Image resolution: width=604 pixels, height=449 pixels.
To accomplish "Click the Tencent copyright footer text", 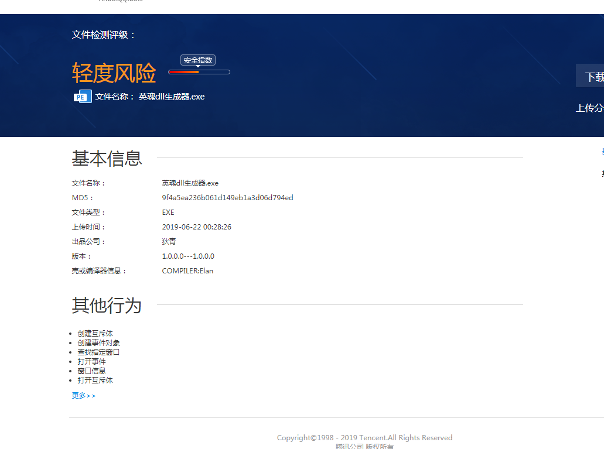I will [x=364, y=438].
